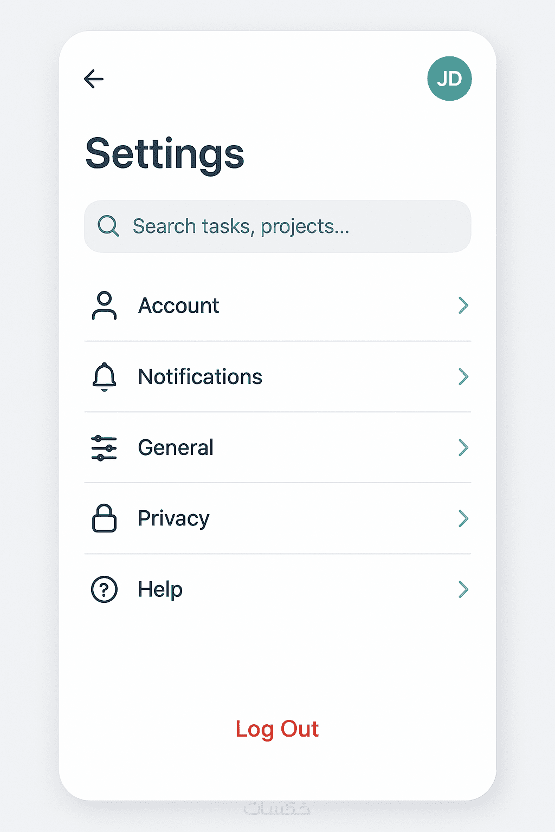
Task: Expand the General row chevron
Action: 463,447
